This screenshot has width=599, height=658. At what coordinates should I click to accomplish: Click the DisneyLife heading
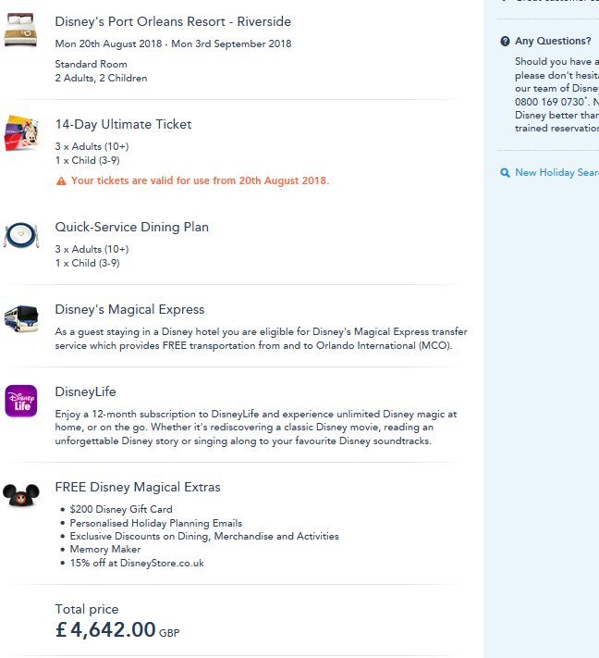[x=86, y=391]
